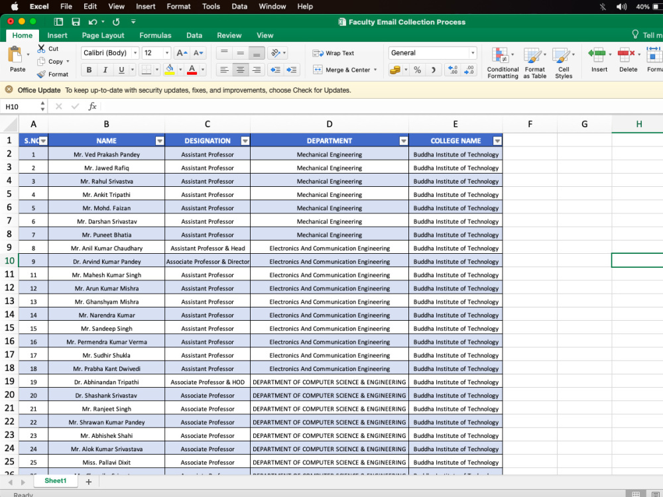Click the Redo circular arrow icon
The image size is (663, 497).
click(116, 22)
